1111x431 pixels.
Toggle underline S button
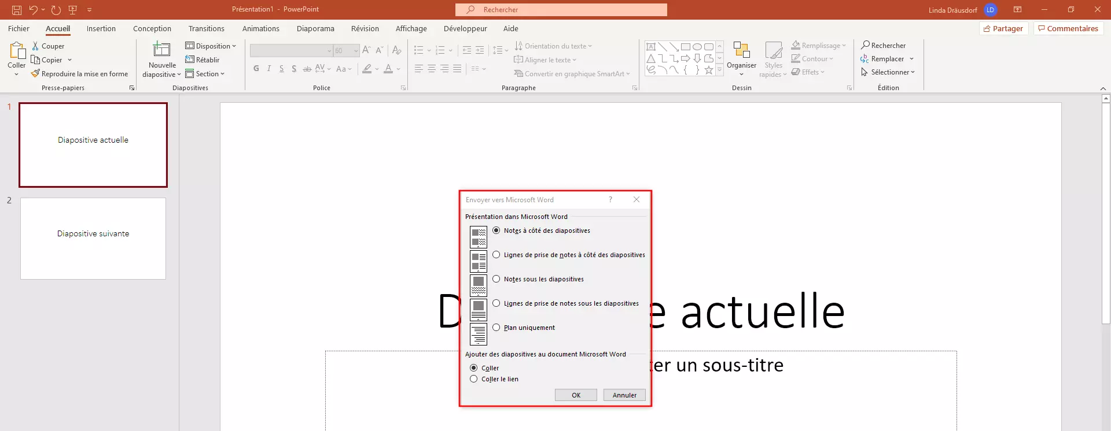(282, 69)
